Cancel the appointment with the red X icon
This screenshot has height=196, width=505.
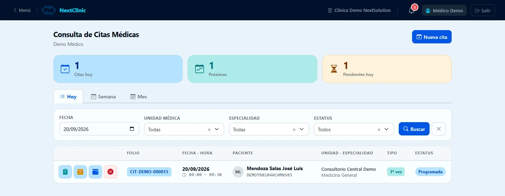click(110, 172)
